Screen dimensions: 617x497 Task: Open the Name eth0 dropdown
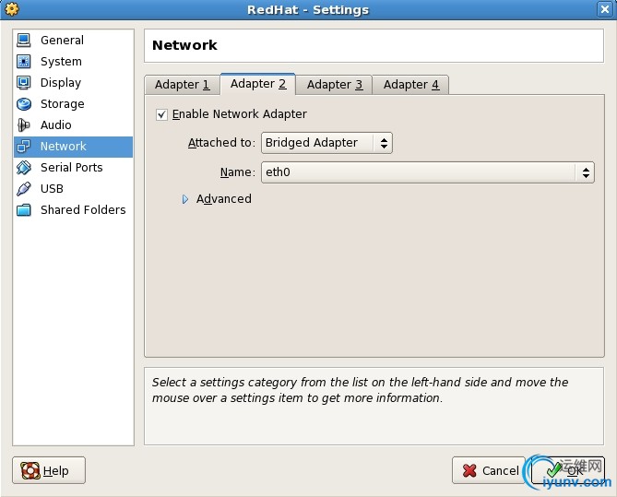click(428, 172)
